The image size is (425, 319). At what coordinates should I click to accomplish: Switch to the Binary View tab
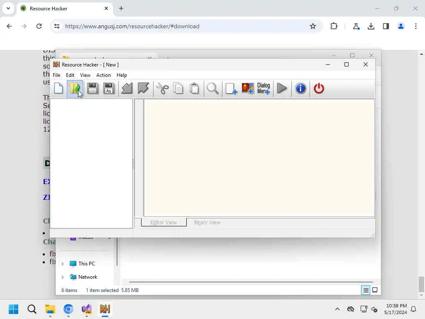pos(207,223)
